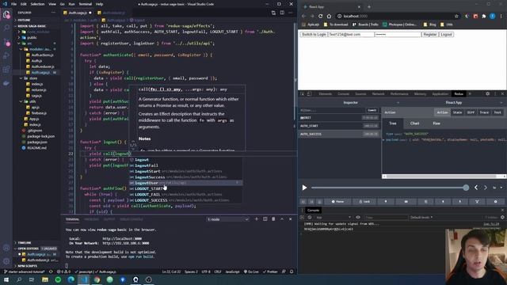Switch to the Chart view tab
This screenshot has width=507, height=285.
[x=414, y=123]
